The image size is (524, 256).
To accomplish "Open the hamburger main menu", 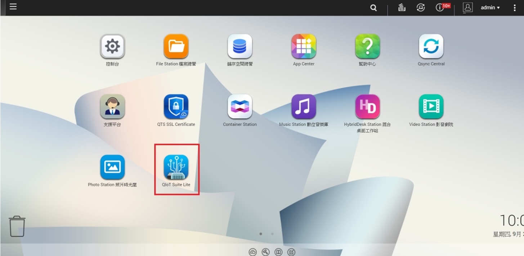I will click(13, 7).
